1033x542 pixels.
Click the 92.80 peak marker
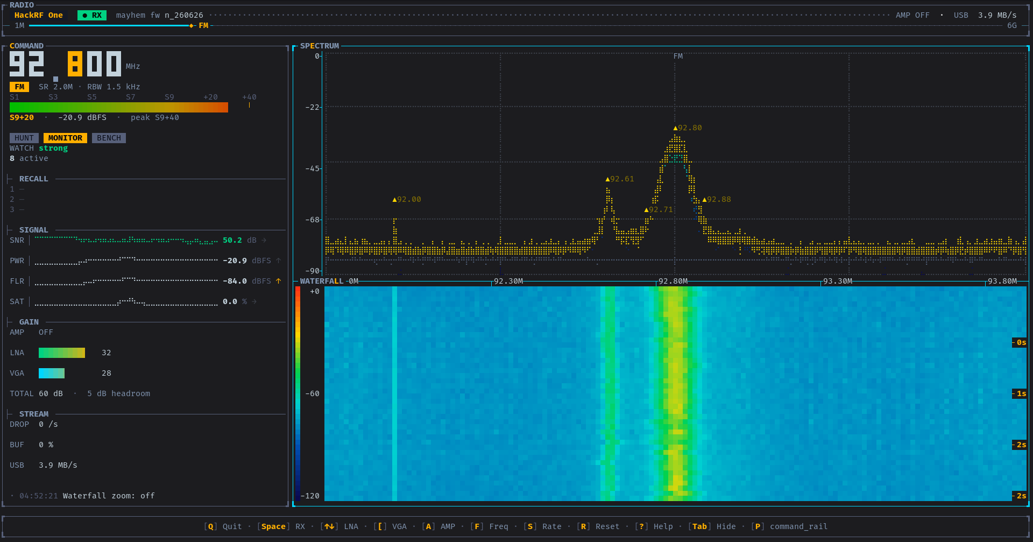(x=688, y=128)
